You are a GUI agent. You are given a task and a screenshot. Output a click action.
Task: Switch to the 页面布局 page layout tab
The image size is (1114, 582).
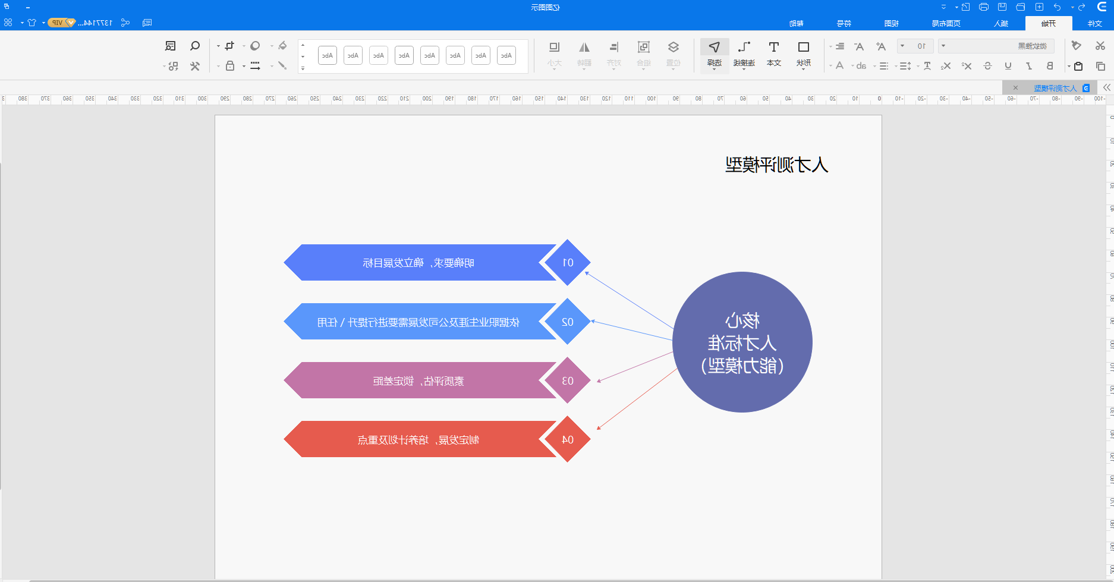[946, 23]
